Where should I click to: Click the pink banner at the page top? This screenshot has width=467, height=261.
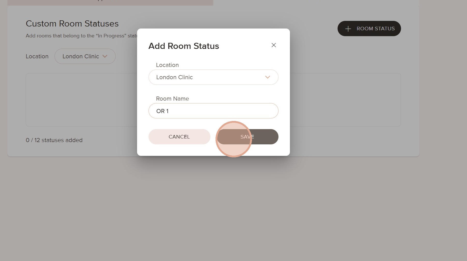coord(110,3)
